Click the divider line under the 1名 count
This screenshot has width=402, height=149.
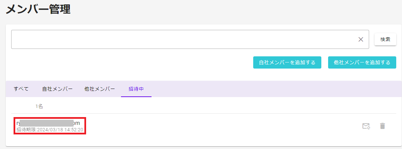pos(204,114)
